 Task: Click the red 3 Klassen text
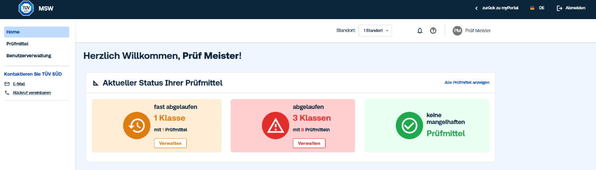pyautogui.click(x=312, y=118)
